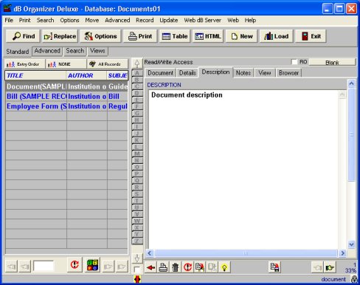Click the red left arrow icon
360x285 pixels.
point(150,267)
